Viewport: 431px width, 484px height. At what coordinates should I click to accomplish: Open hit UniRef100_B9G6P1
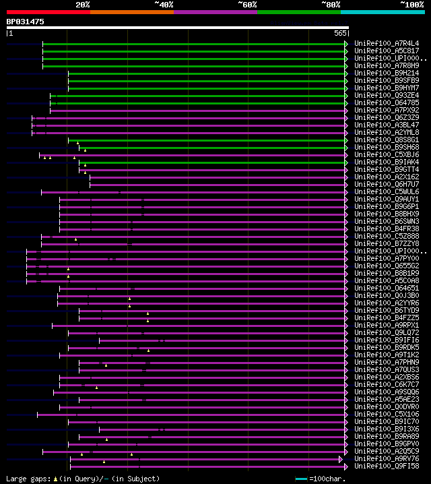click(387, 206)
